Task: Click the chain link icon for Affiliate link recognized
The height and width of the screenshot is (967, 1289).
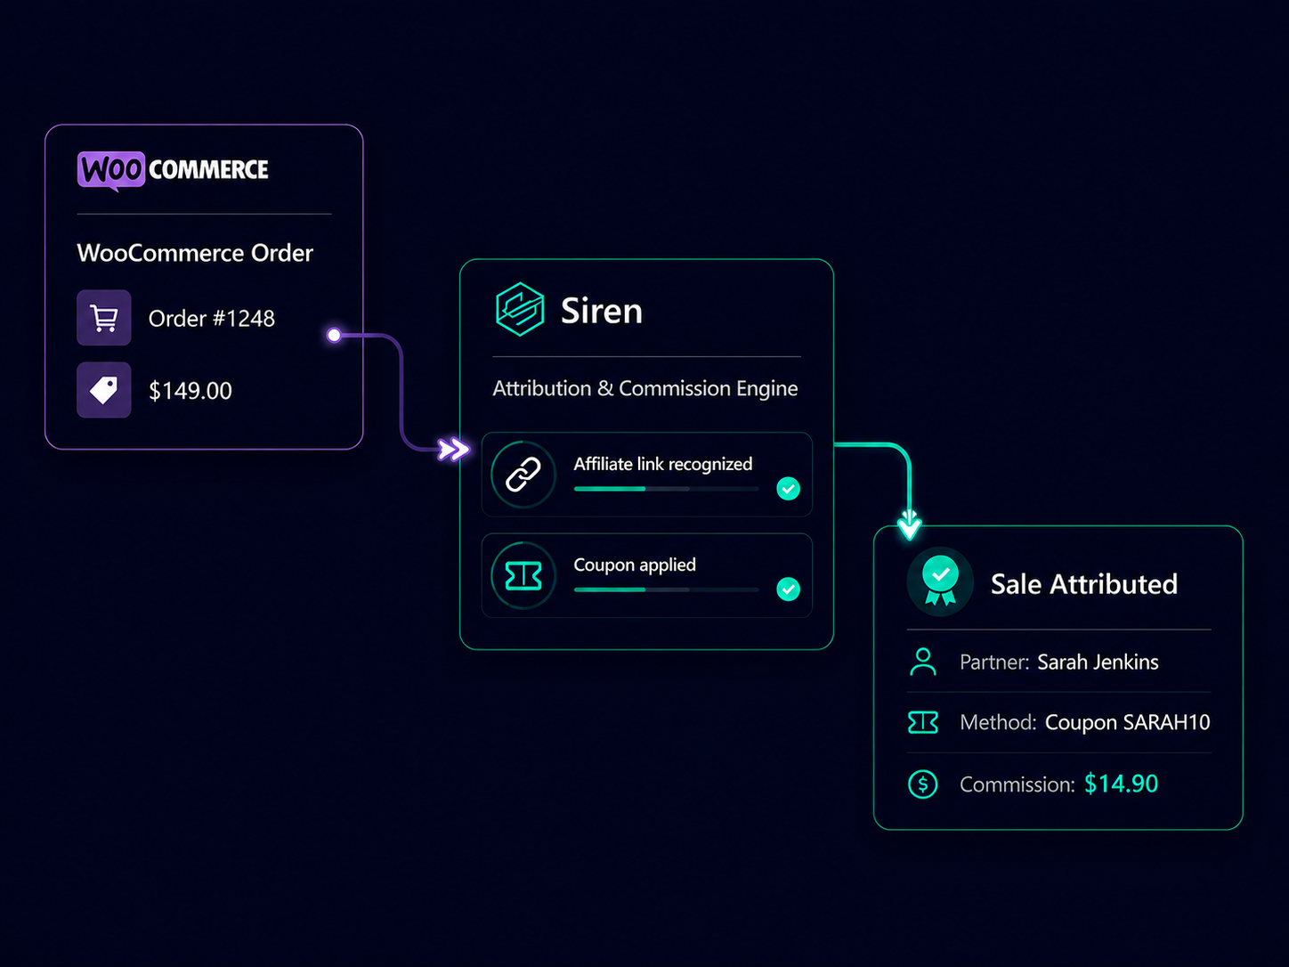Action: (x=523, y=475)
